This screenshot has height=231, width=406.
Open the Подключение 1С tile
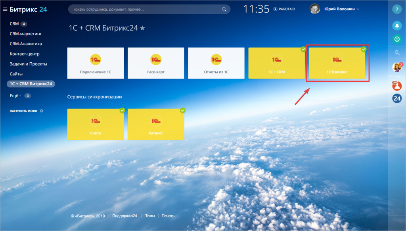96,63
